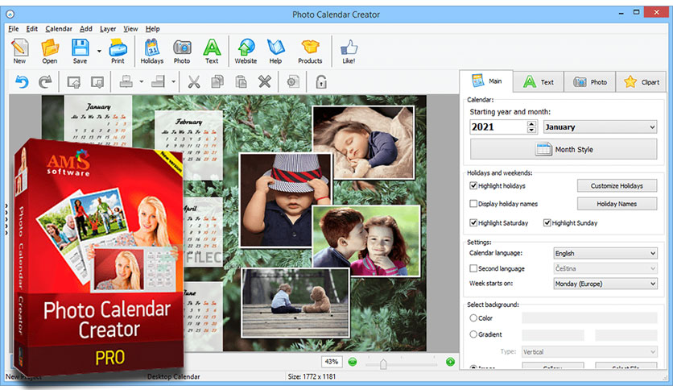Open the View menu
The height and width of the screenshot is (390, 673).
pos(130,29)
